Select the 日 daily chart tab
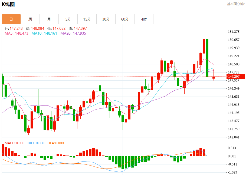Image resolution: width=246 pixels, height=175 pixels. click(11, 19)
